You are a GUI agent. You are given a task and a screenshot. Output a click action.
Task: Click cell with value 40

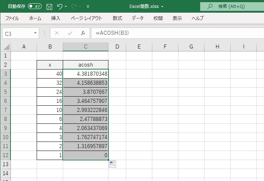point(50,74)
